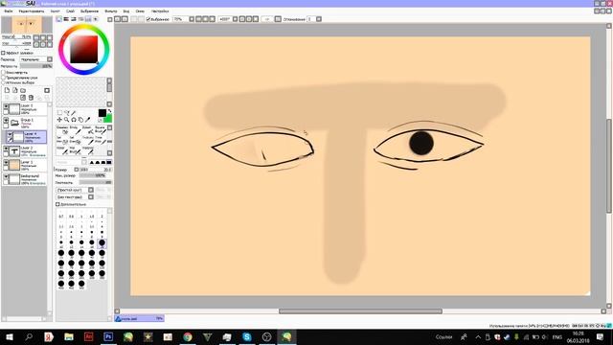
Task: Toggle visibility of Layer 4
Action: coord(10,134)
